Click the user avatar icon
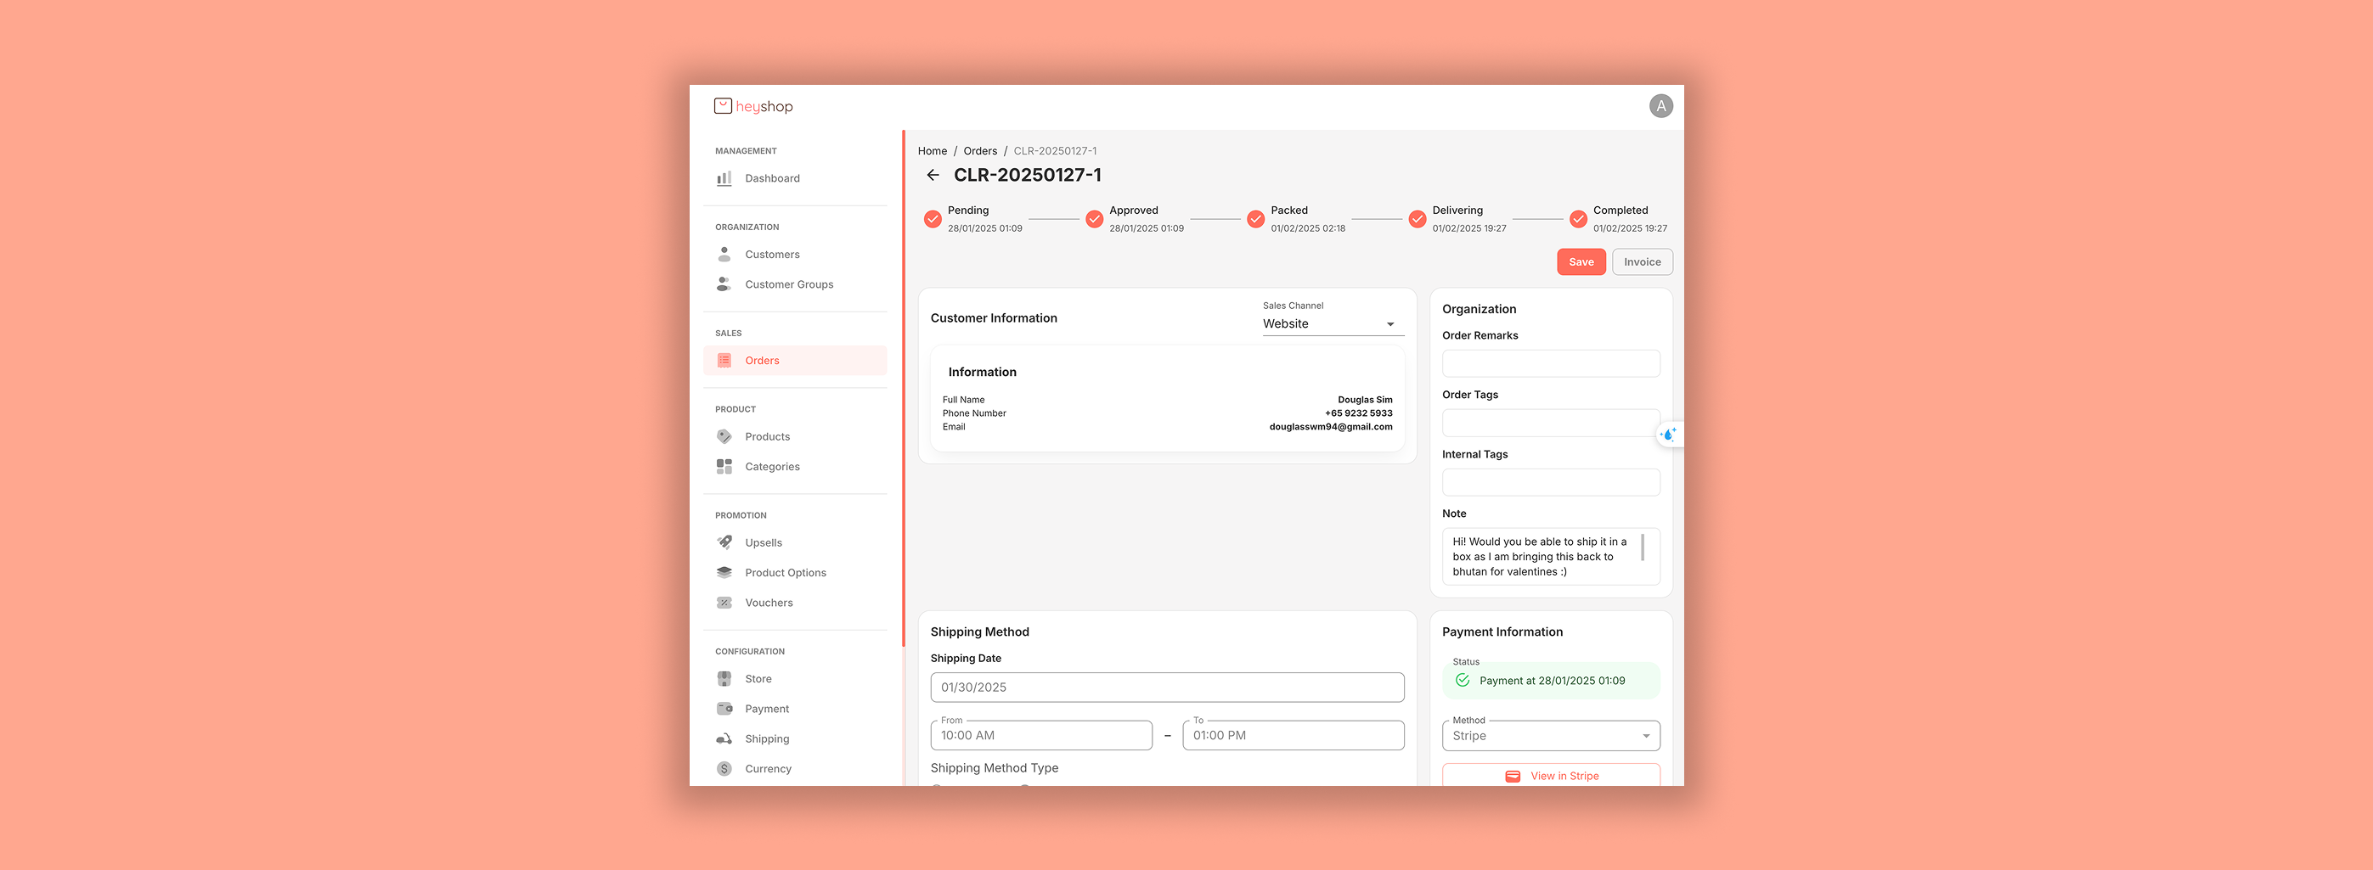 click(1660, 107)
